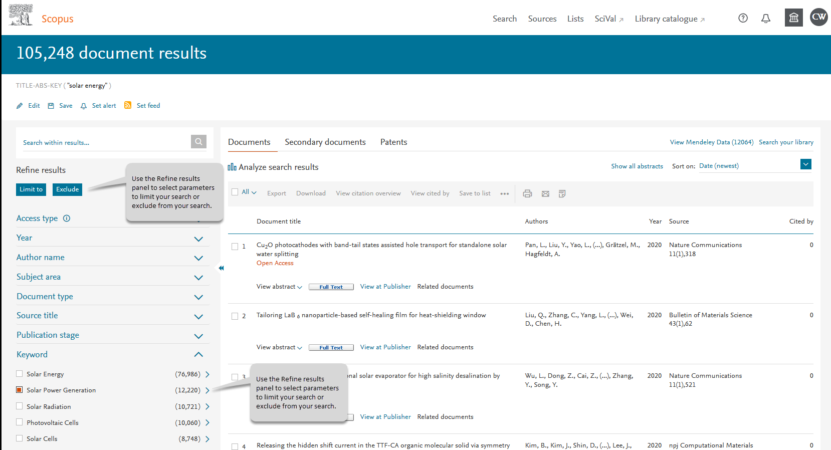This screenshot has height=450, width=831.
Task: Click Search your library link
Action: click(x=786, y=142)
